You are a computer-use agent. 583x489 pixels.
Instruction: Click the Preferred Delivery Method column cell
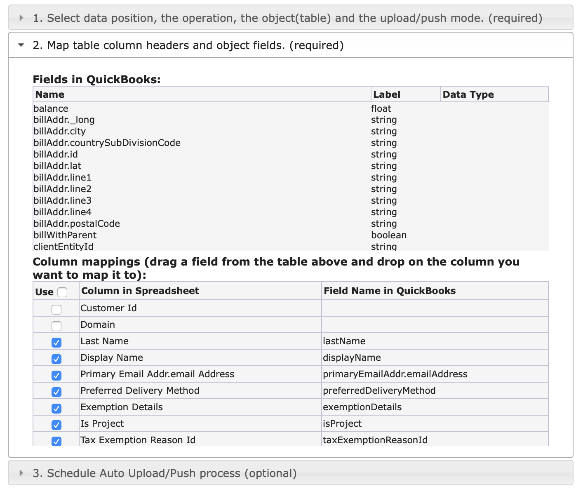pos(200,390)
